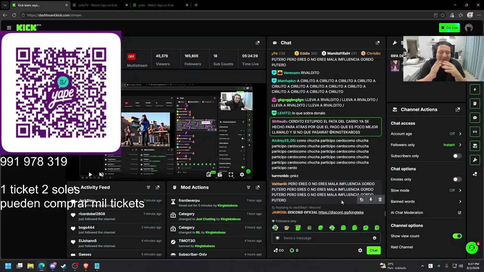This screenshot has width=484, height=272.
Task: Enter fullscreen on stream preview
Action: tap(231, 175)
